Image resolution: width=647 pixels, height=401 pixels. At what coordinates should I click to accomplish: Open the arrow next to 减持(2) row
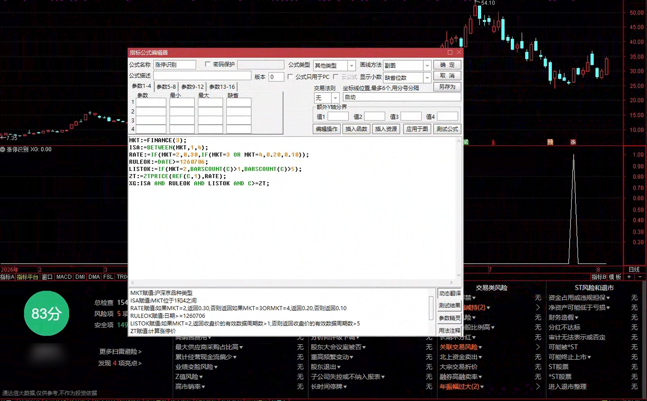coord(537,307)
